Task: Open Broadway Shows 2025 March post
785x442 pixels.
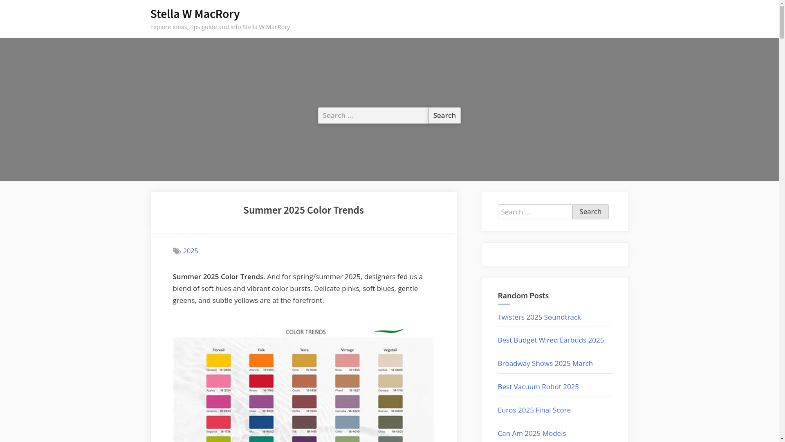Action: tap(545, 363)
